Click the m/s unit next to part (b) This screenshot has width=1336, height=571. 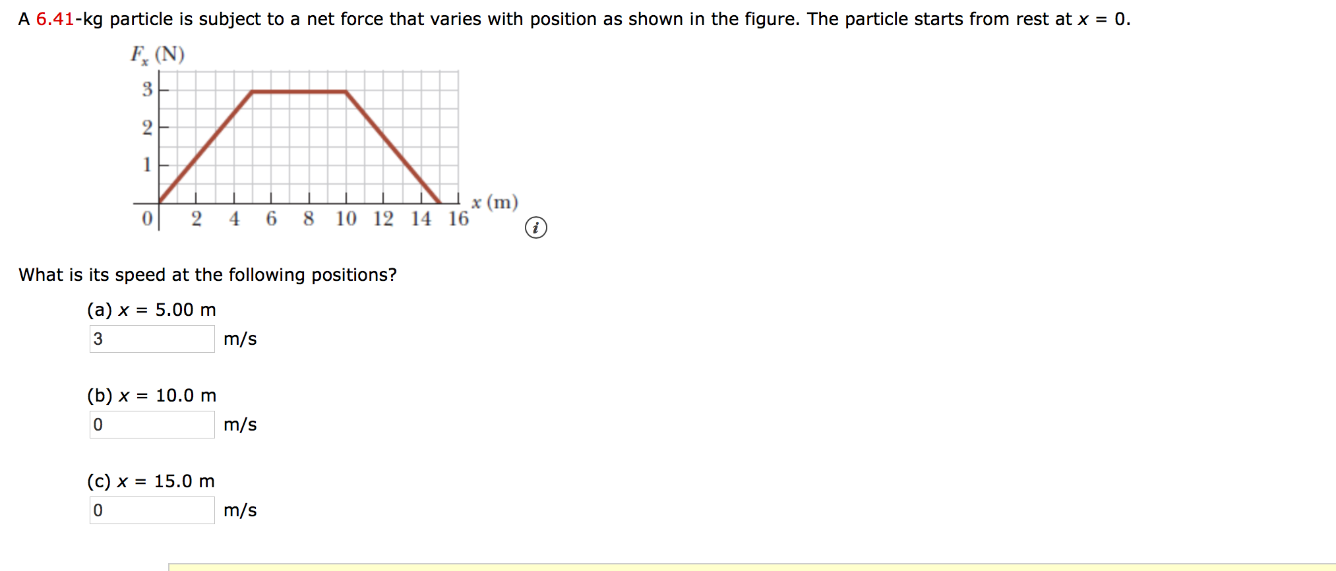click(240, 425)
